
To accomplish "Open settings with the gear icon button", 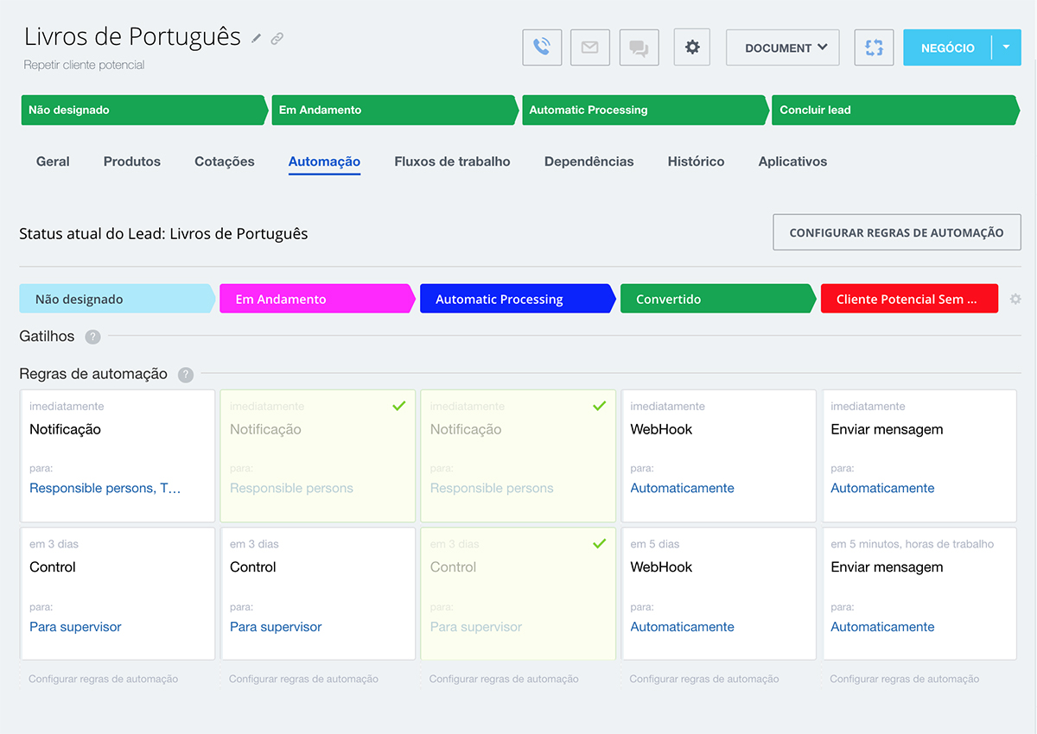I will (691, 47).
